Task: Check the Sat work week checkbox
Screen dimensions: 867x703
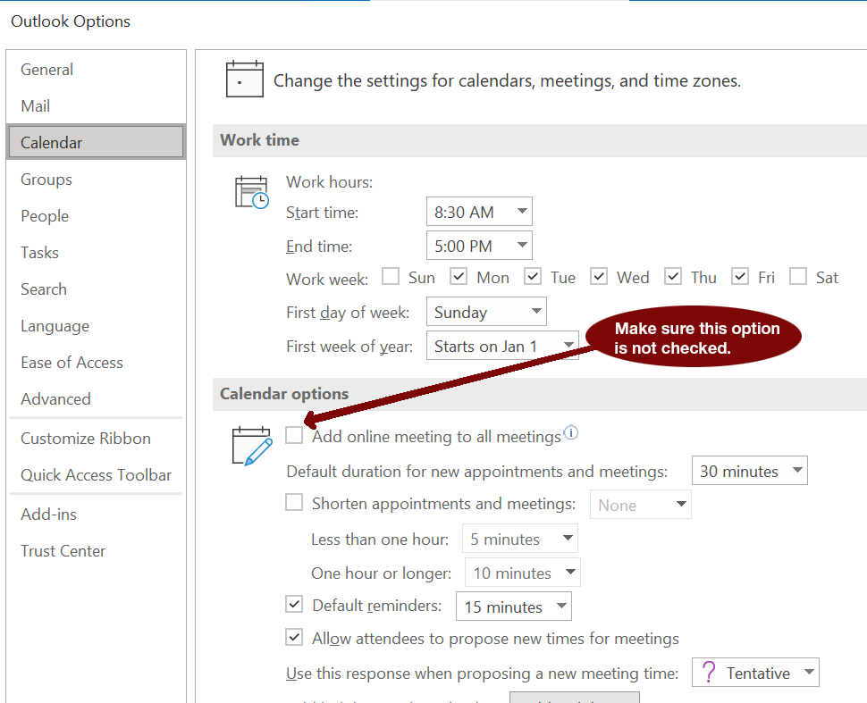Action: 798,276
